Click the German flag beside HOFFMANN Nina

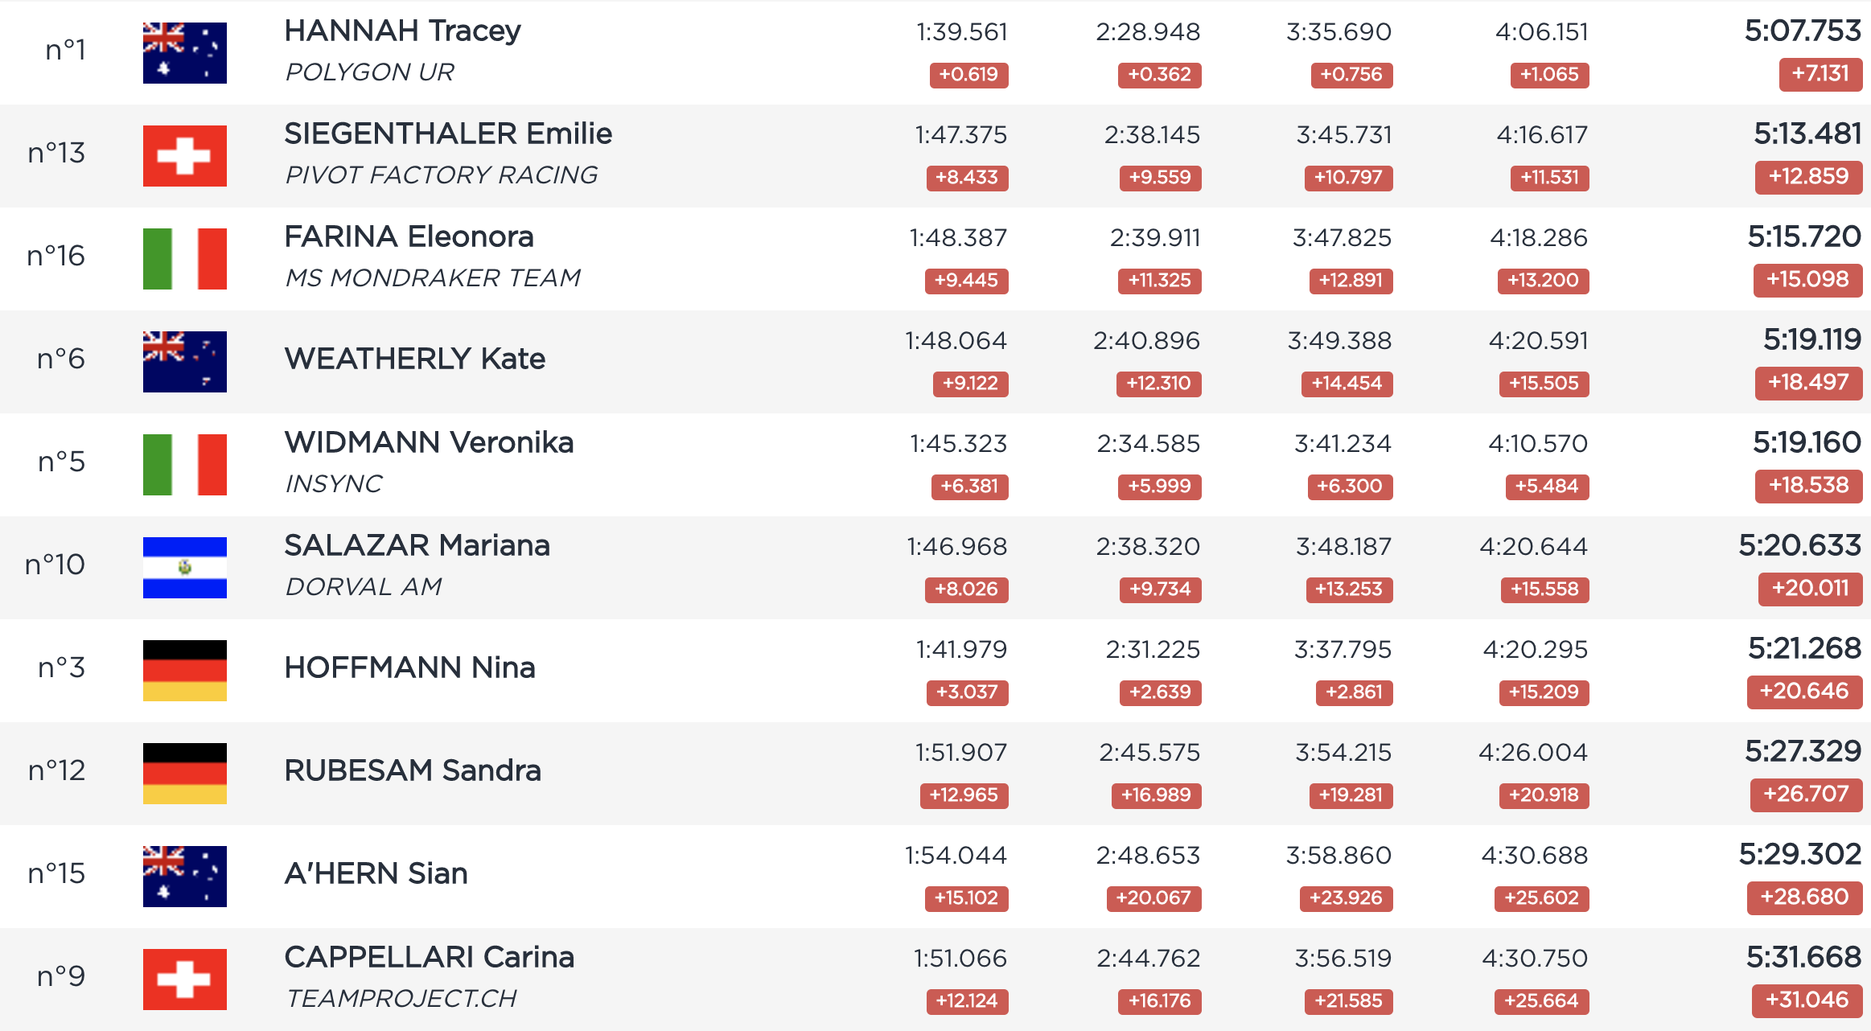pyautogui.click(x=185, y=671)
